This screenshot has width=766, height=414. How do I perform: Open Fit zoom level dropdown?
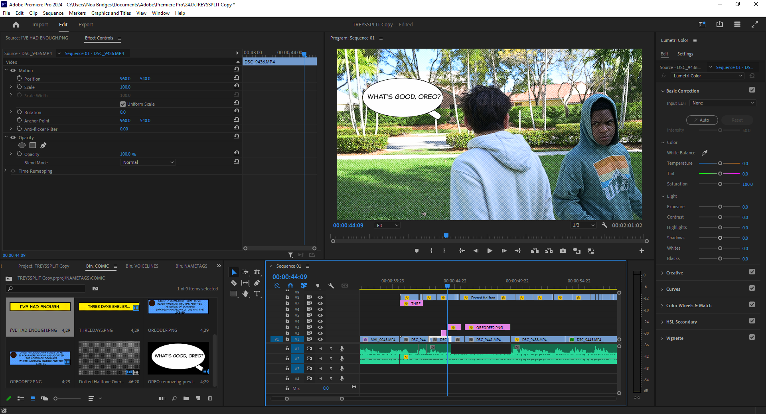387,225
